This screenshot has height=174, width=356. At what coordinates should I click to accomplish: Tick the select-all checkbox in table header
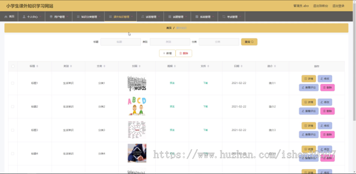(13, 66)
